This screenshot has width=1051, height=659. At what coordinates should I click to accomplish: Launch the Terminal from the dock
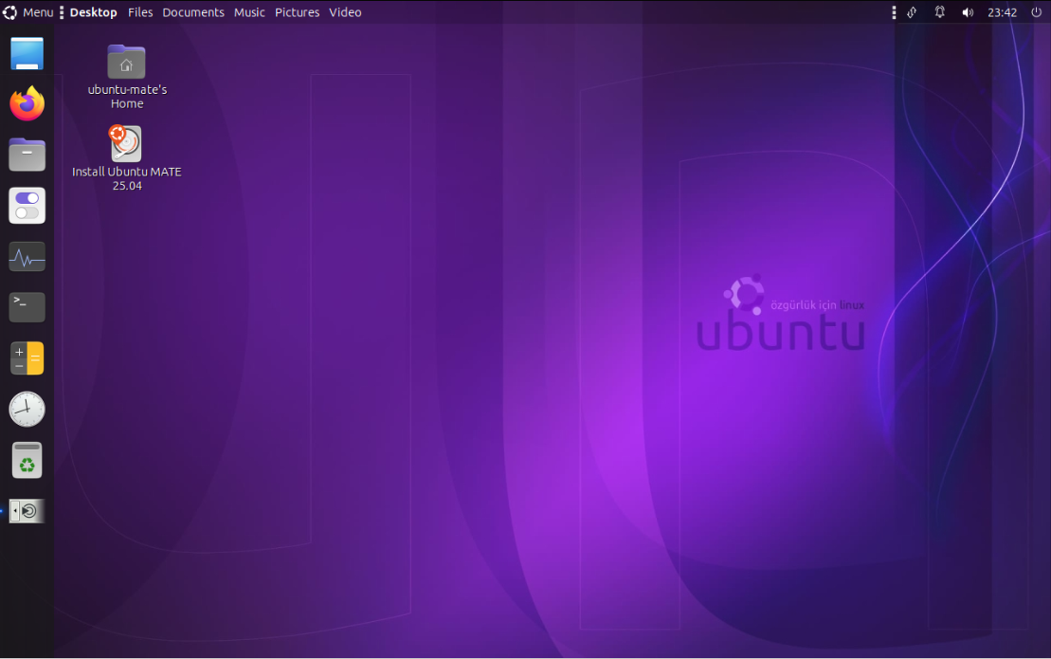27,307
